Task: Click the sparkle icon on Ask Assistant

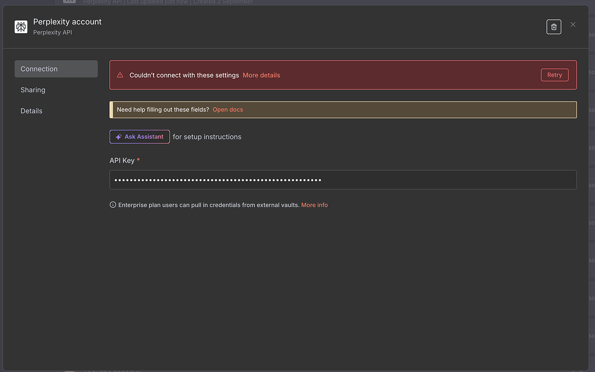Action: point(120,136)
